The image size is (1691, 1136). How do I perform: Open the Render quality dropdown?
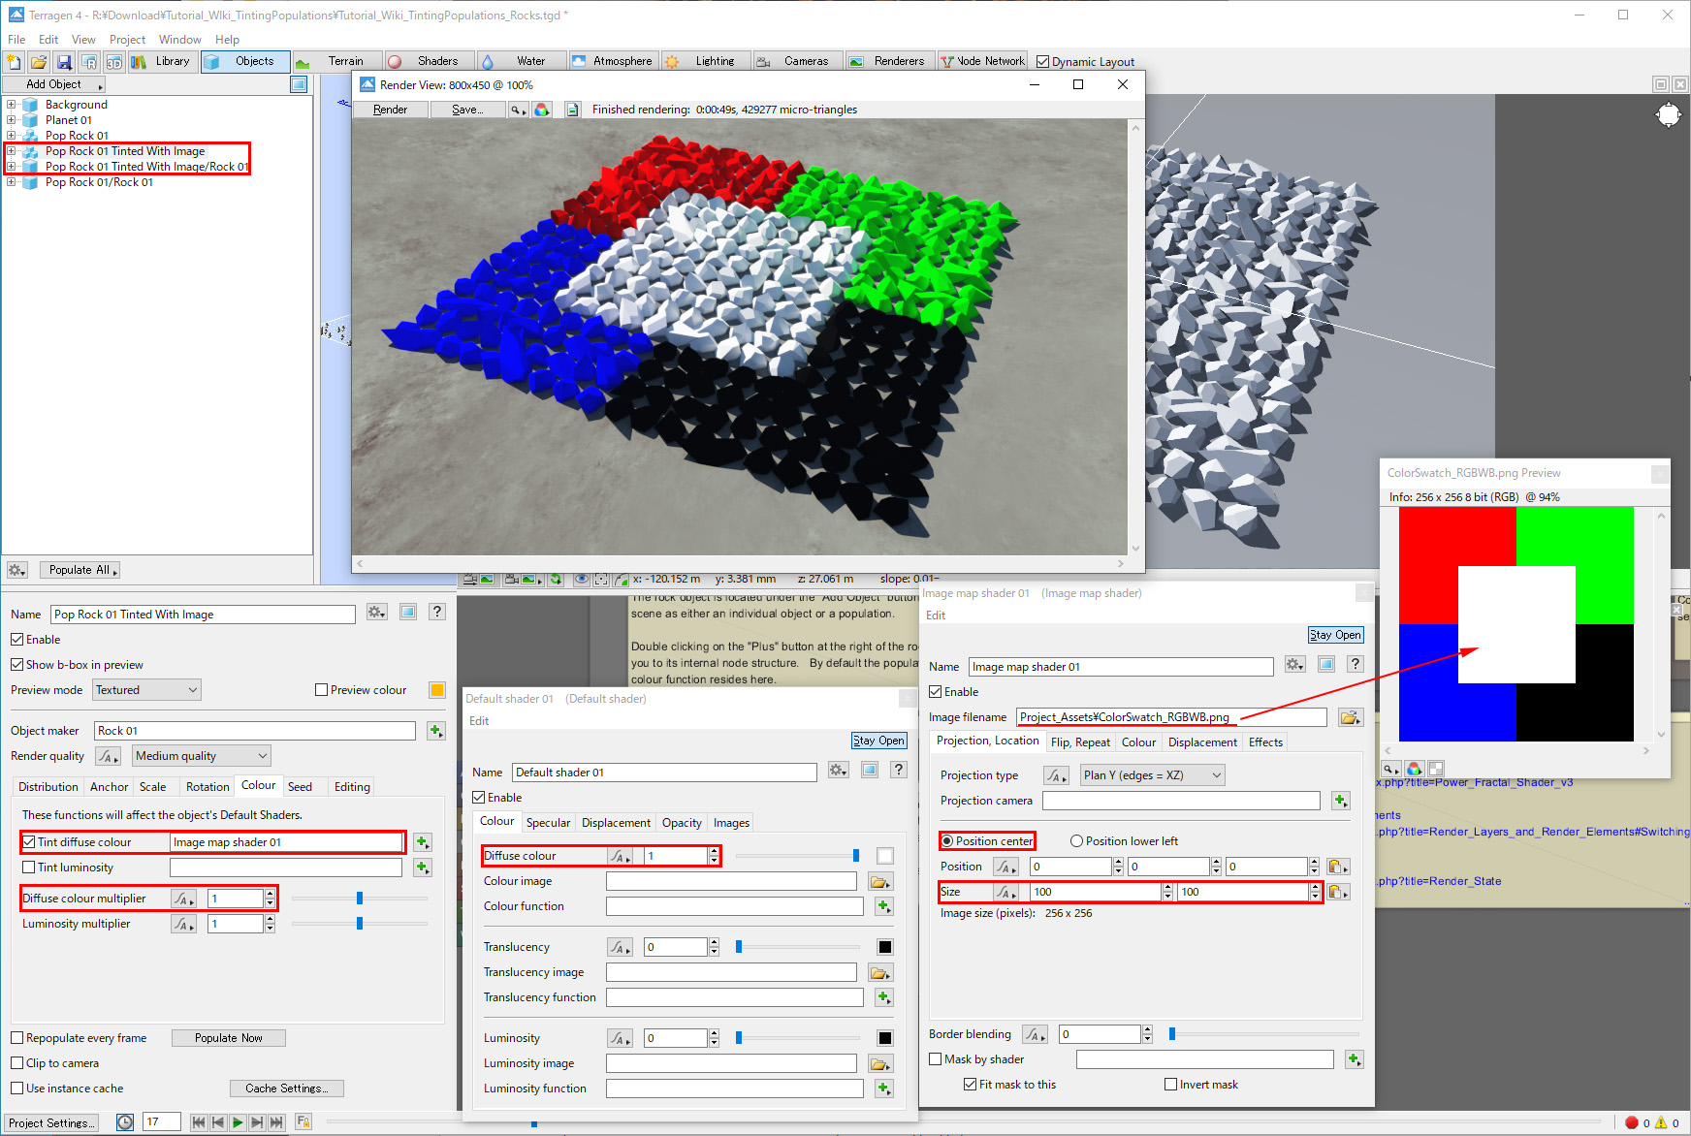click(201, 756)
